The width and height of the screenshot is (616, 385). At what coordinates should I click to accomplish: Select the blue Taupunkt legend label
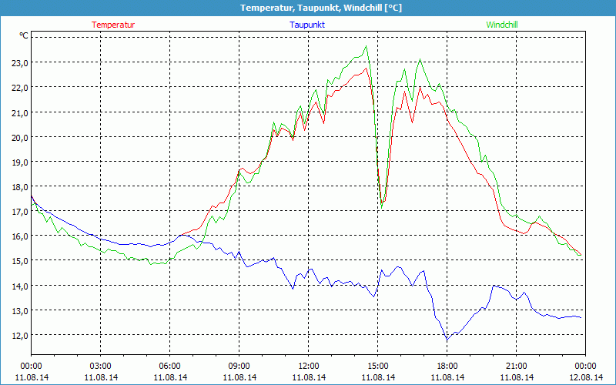tap(307, 25)
